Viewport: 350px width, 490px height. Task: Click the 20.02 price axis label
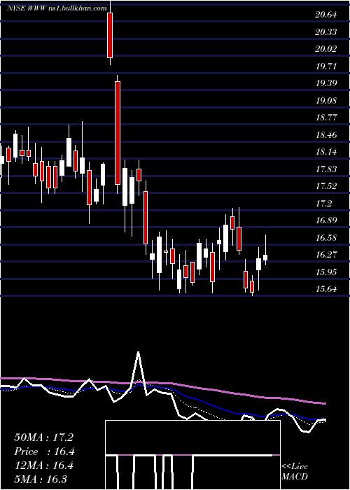point(326,49)
